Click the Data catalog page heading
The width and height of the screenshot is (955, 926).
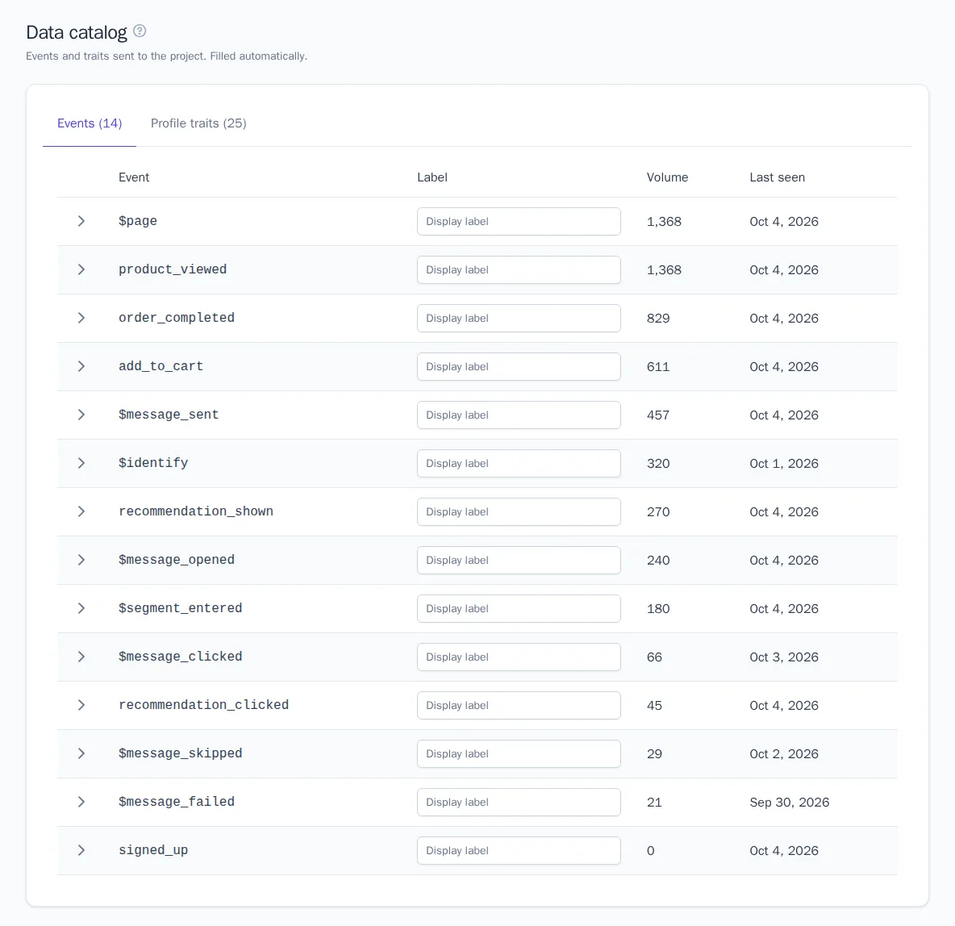pos(77,32)
